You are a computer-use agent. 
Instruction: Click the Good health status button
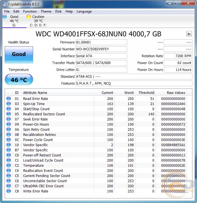click(x=19, y=55)
